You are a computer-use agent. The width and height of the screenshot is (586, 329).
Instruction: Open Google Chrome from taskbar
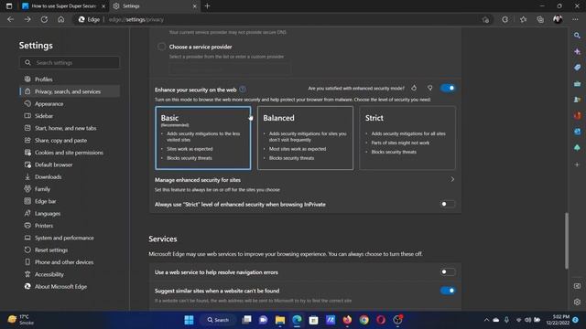click(x=364, y=320)
